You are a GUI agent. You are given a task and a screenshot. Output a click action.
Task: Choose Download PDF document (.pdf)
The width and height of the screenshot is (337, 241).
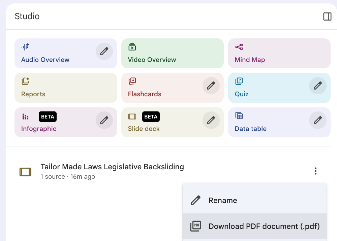click(x=264, y=226)
